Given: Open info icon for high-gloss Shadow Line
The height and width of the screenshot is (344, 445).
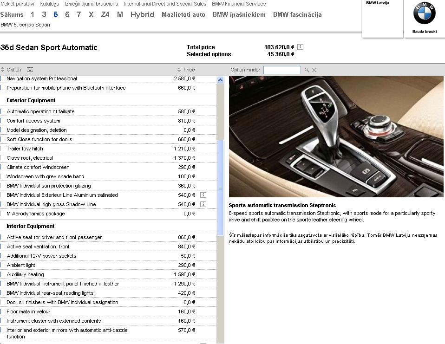Looking at the screenshot, I should (203, 204).
